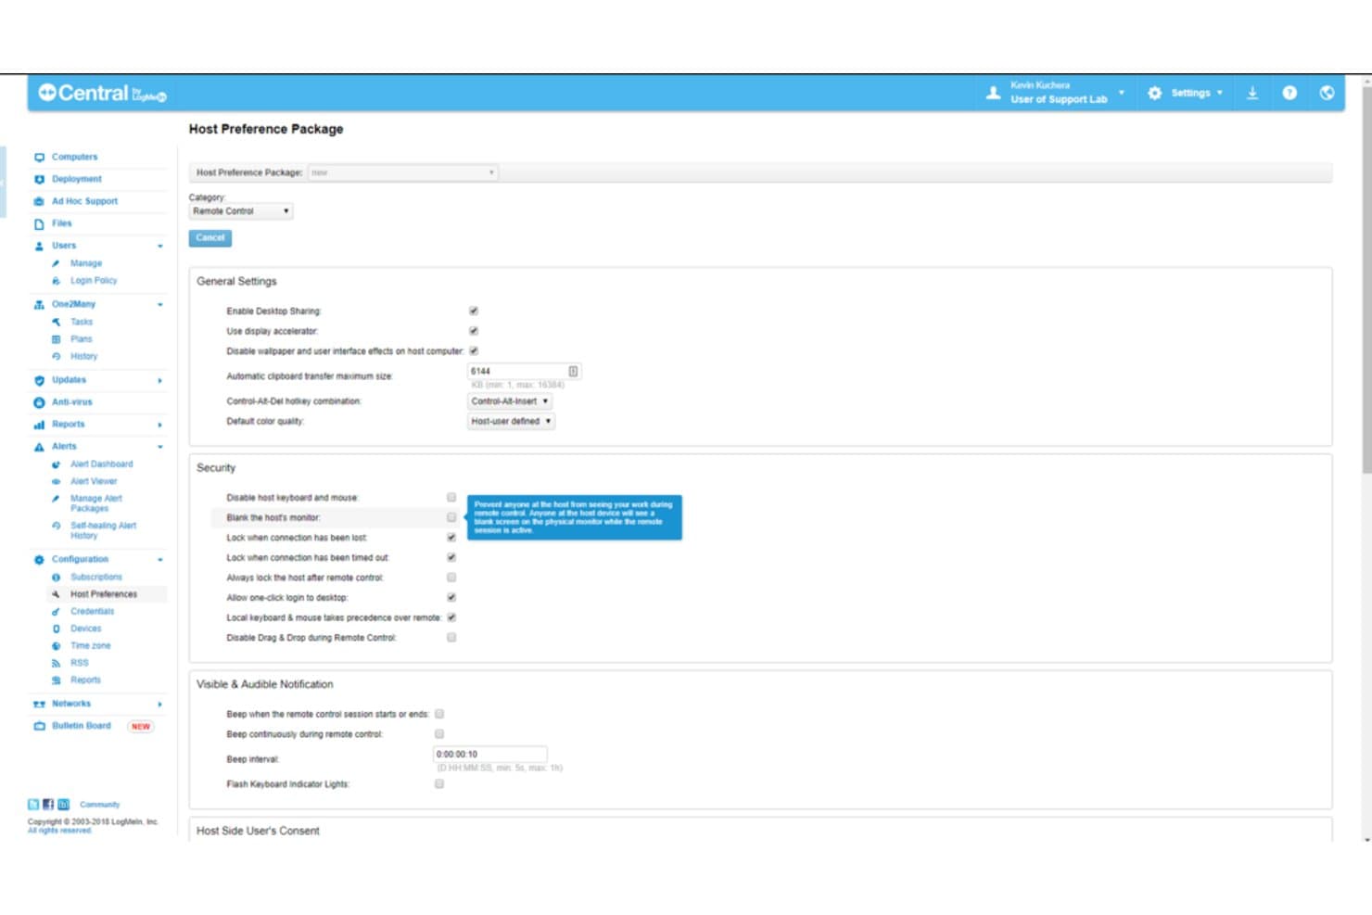Click the user profile avatar icon
The image size is (1372, 915).
[x=993, y=93]
